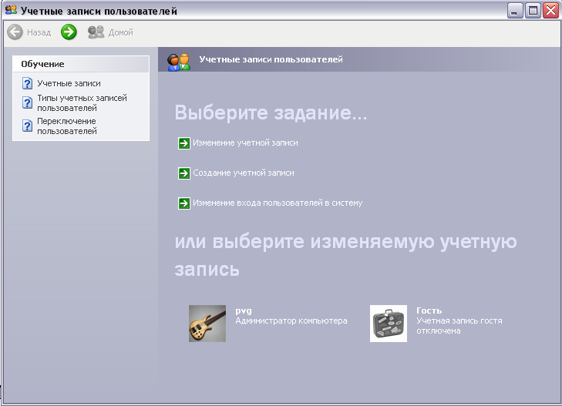The width and height of the screenshot is (562, 406).
Task: Click the user accounts header icon
Action: pos(179,62)
